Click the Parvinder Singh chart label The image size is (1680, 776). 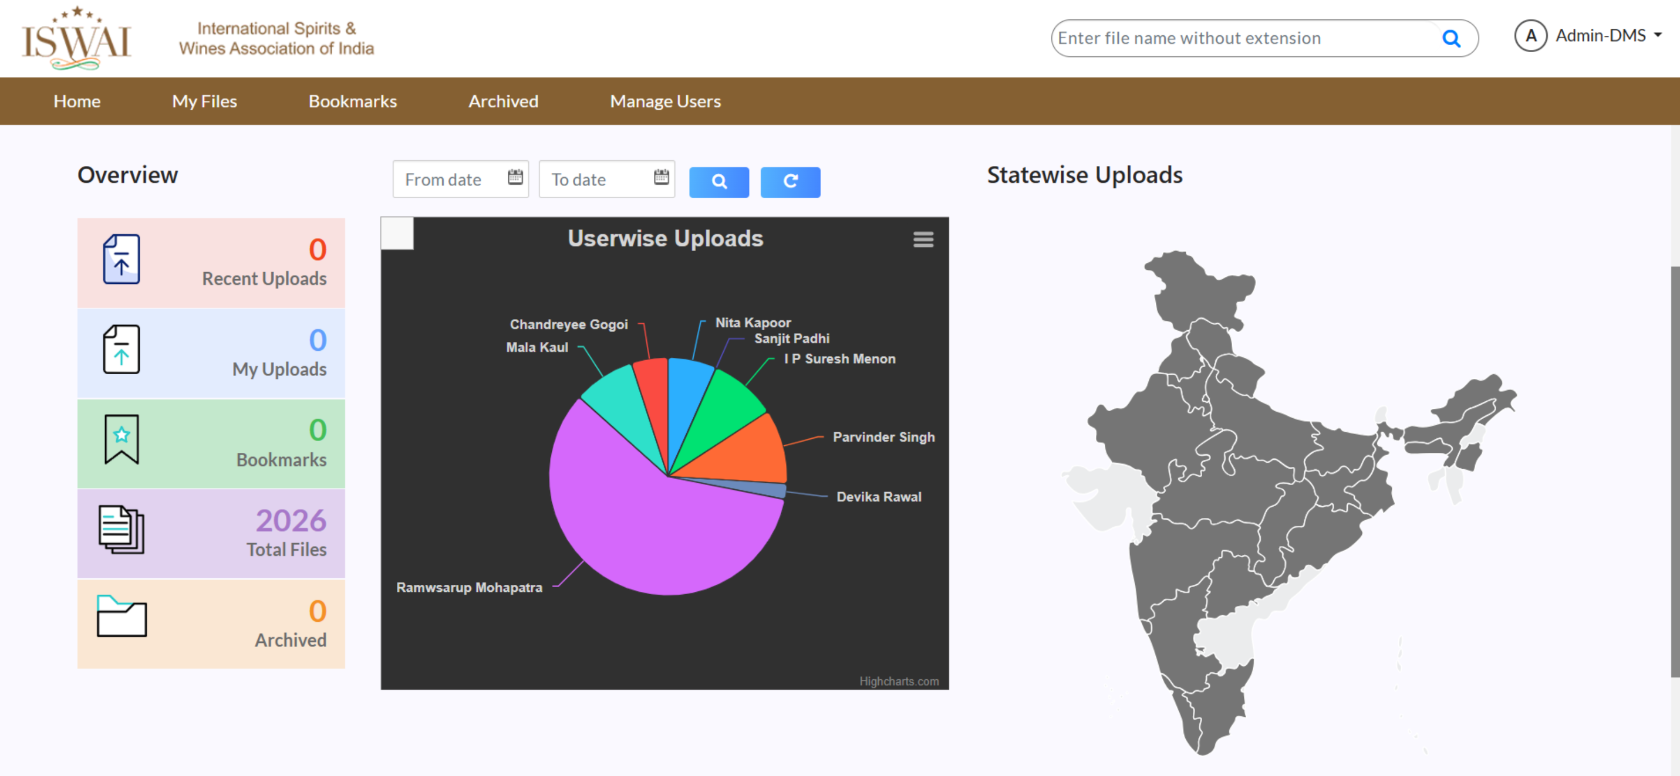point(883,436)
